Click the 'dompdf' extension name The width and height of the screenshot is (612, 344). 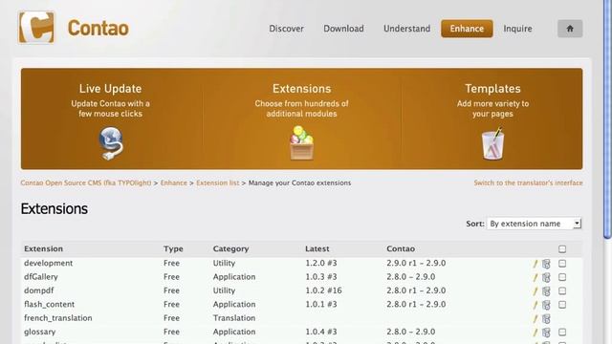pyautogui.click(x=38, y=290)
